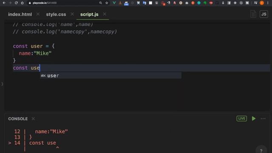Image resolution: width=272 pixels, height=153 pixels.
Task: Reload the playcode.io page
Action: click(16, 3)
